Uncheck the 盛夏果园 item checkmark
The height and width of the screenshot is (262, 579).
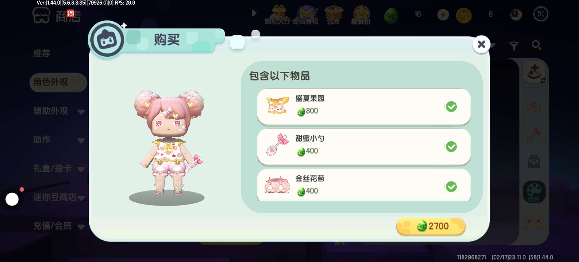point(451,107)
